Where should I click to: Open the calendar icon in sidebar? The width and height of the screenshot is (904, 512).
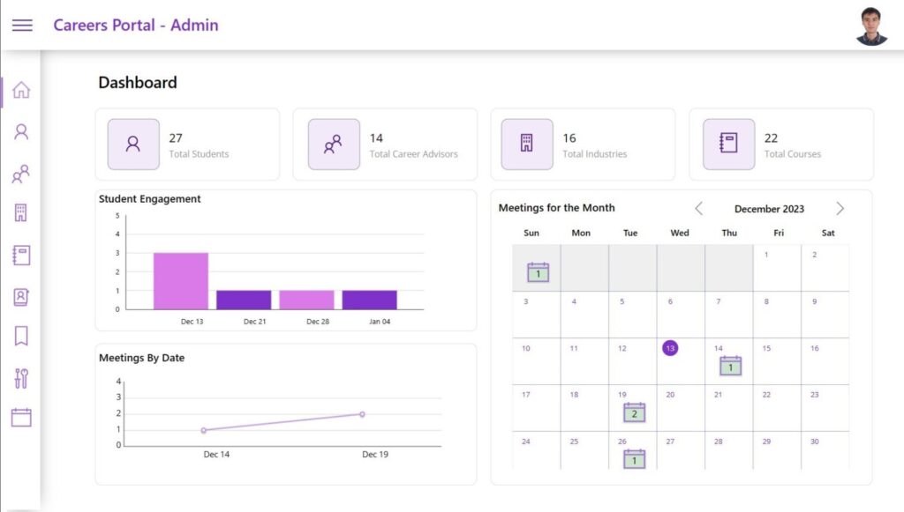[21, 417]
